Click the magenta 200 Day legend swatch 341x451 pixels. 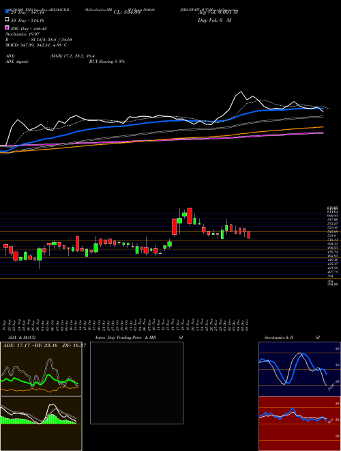point(7,27)
